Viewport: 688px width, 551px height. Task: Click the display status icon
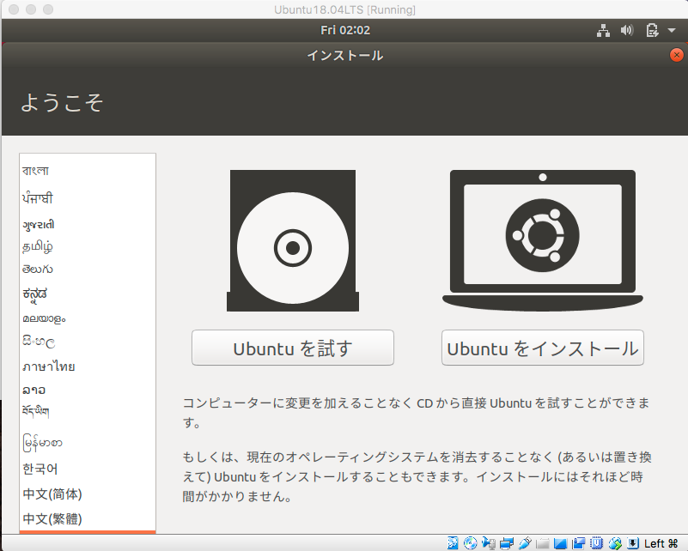click(x=560, y=543)
